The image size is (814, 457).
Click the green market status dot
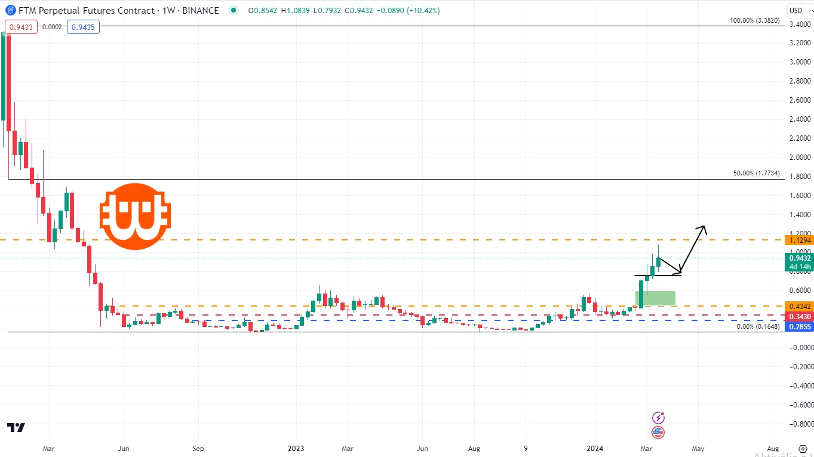[233, 10]
